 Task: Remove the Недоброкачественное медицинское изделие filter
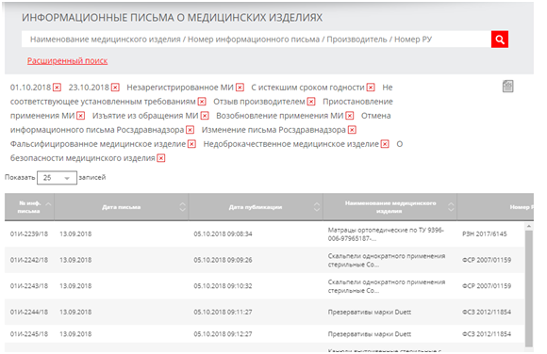(385, 144)
